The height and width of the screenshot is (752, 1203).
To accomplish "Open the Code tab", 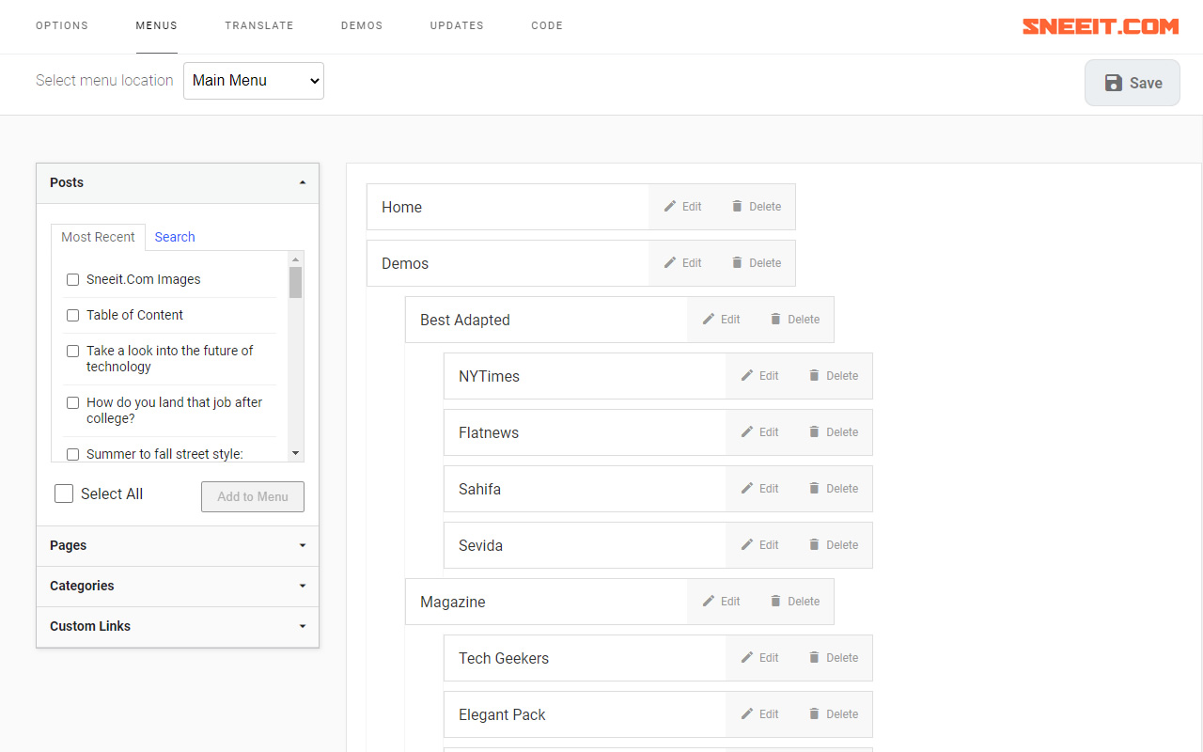I will pos(547,26).
